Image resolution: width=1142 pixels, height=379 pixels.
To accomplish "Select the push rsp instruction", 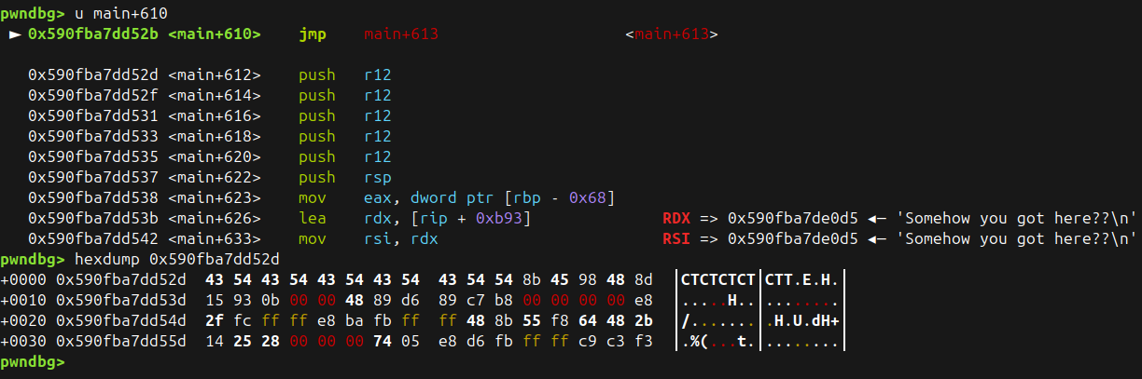I will [344, 177].
